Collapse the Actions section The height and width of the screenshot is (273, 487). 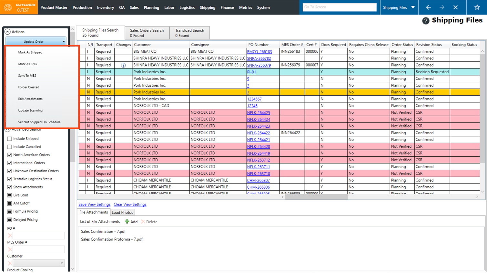tap(7, 32)
